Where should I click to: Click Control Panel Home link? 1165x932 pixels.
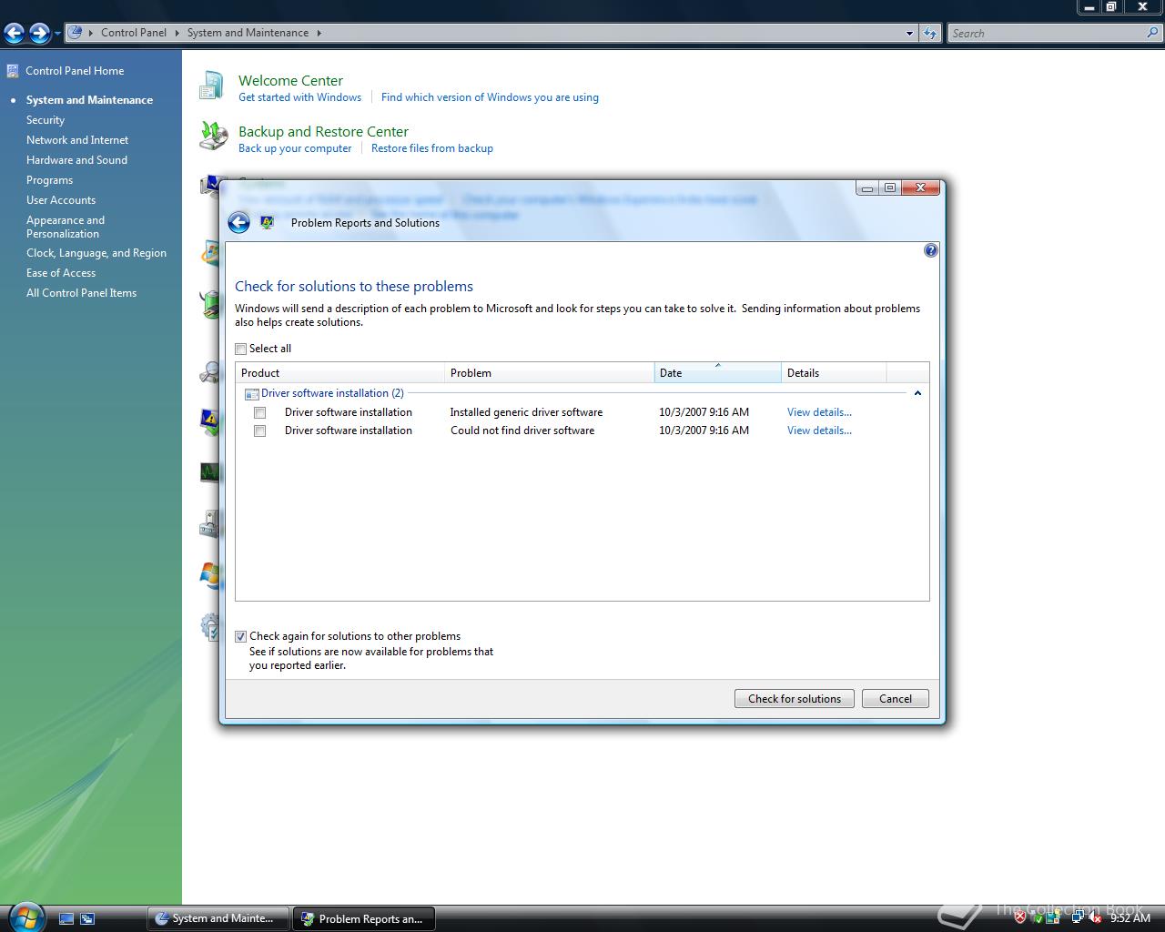[75, 71]
